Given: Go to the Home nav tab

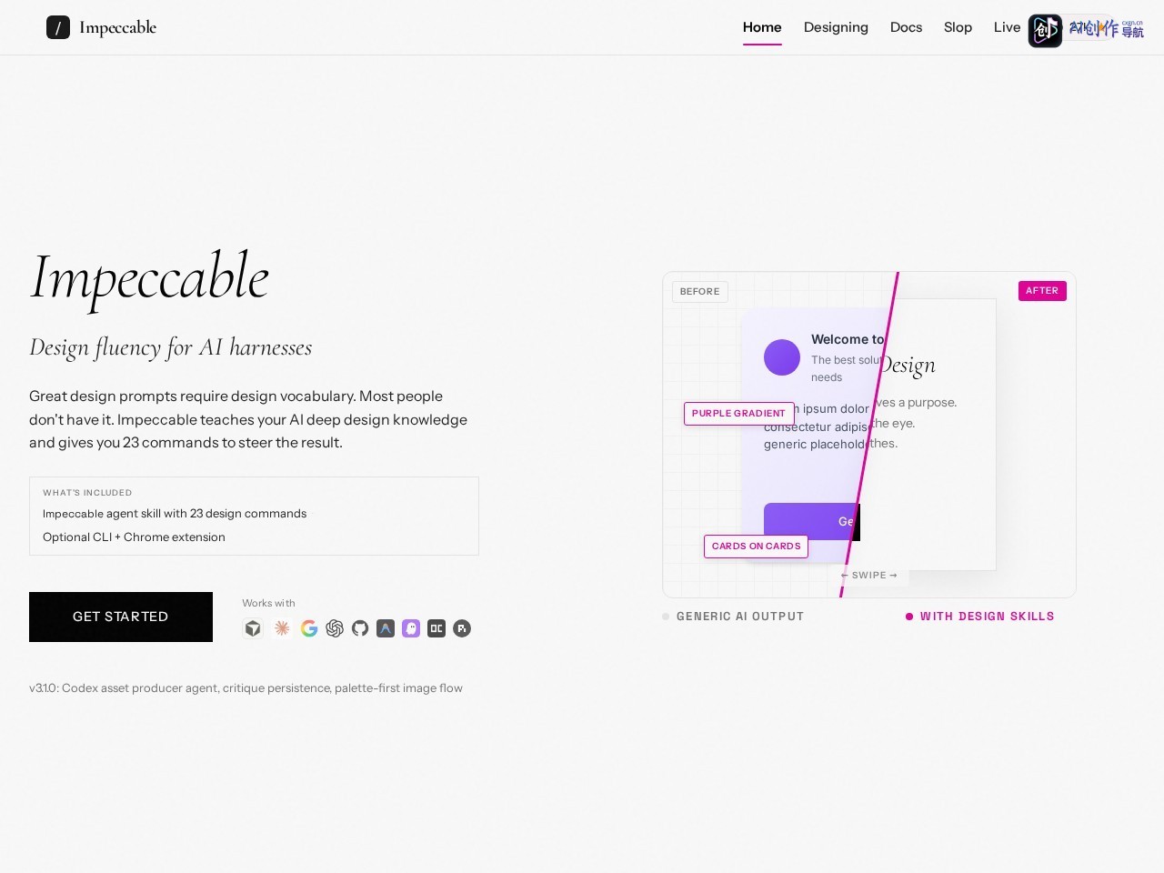Looking at the screenshot, I should click(762, 27).
